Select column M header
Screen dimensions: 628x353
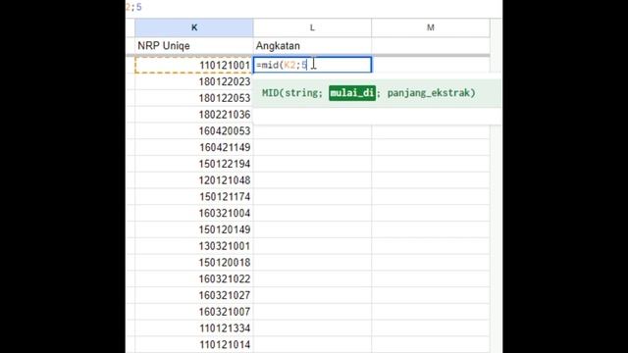click(431, 27)
